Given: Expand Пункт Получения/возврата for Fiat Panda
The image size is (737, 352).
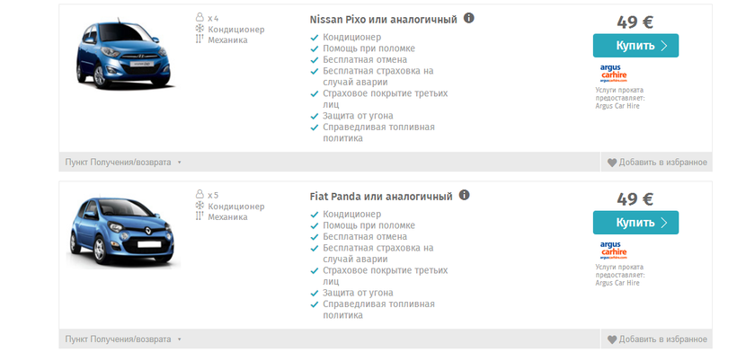Looking at the screenshot, I should [x=123, y=339].
